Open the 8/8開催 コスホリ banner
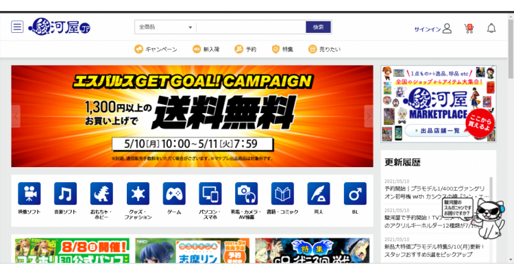 coord(72,251)
